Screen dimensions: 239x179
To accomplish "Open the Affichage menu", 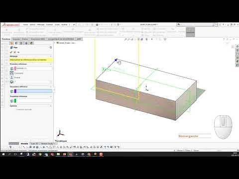I will click(x=41, y=24).
